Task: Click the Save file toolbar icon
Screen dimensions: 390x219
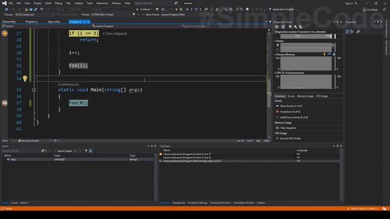Action: click(31, 10)
